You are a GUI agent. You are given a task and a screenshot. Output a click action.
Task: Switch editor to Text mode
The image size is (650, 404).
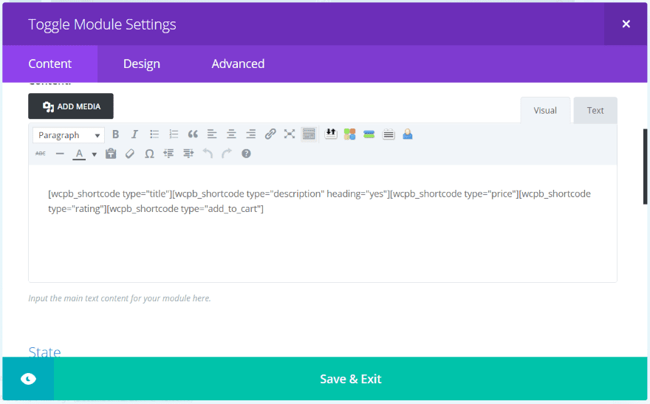pyautogui.click(x=595, y=111)
